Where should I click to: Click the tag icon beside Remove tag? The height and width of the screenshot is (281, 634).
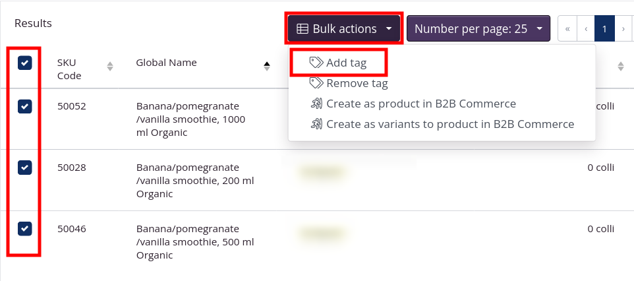316,83
